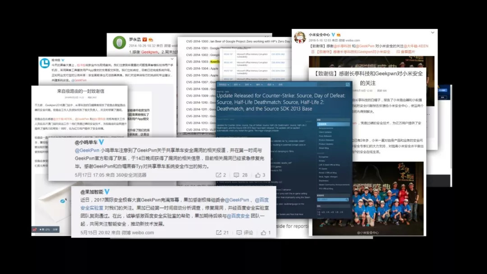Viewport: 487px width, 274px height.
Task: Click Steam headline 'Update Released for Counter-Strike'
Action: coord(281,102)
